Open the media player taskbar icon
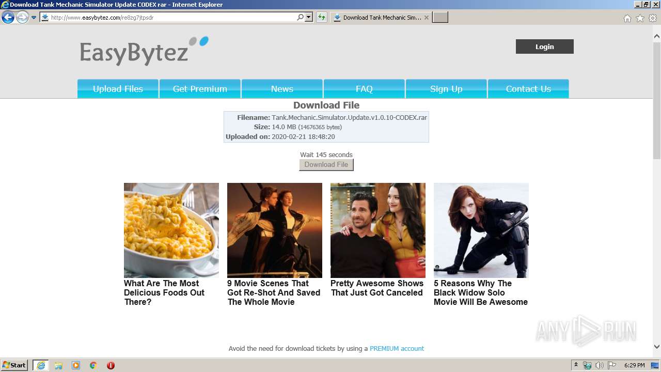This screenshot has height=372, width=661. tap(76, 365)
